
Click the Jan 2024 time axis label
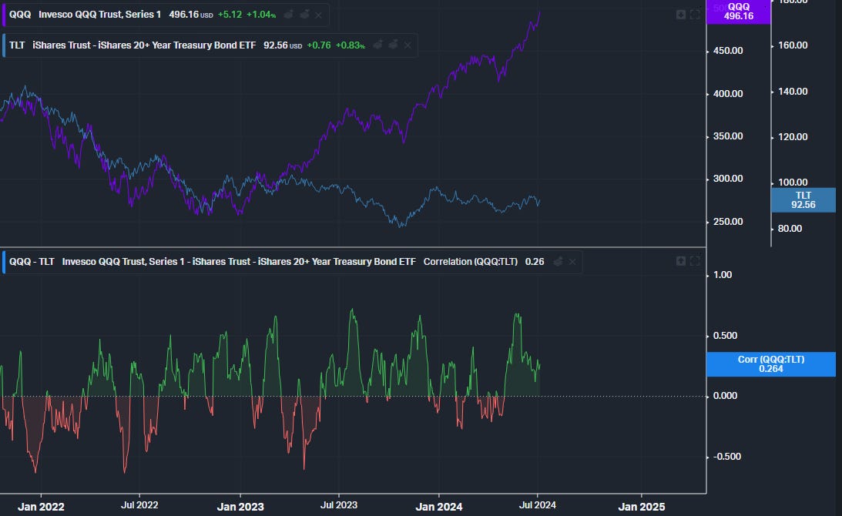[x=439, y=506]
